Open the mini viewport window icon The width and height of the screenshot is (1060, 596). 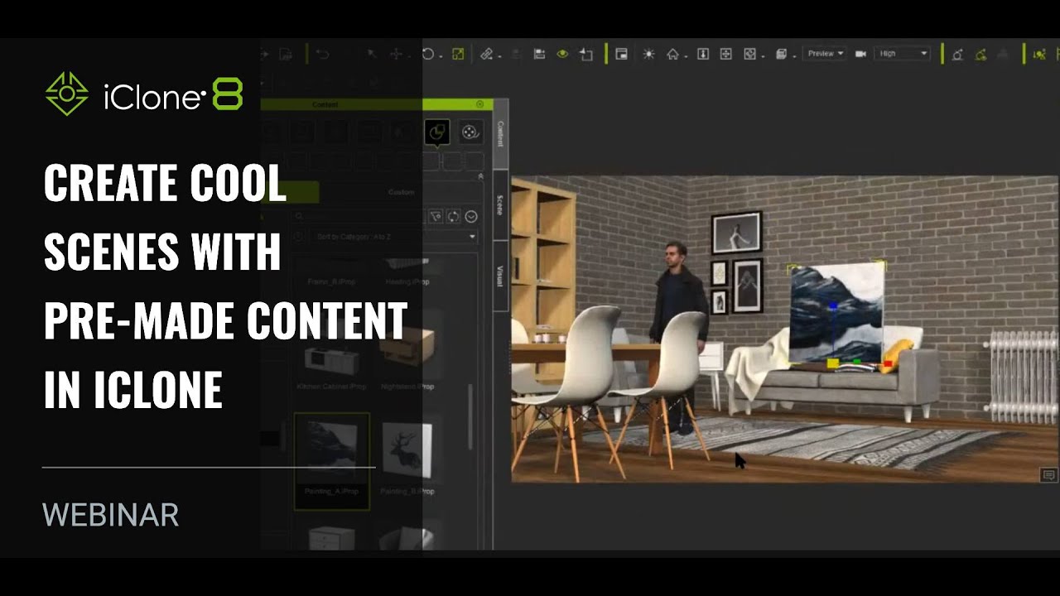621,54
